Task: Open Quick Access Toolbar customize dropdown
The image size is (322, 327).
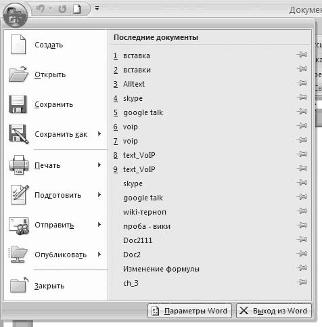Action: tap(97, 8)
